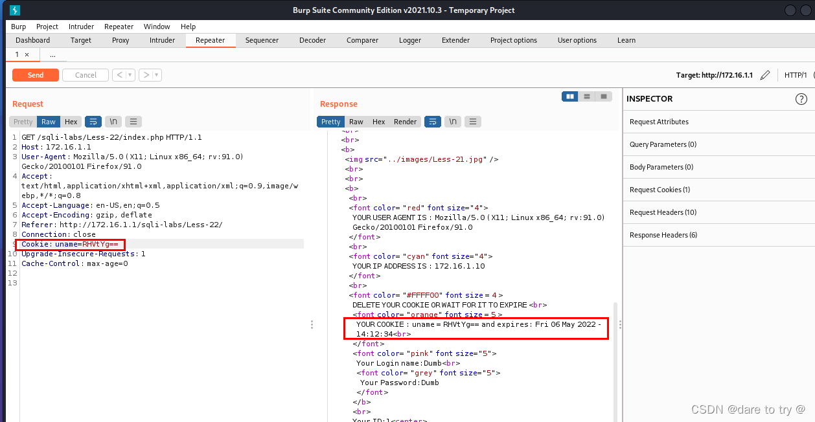Image resolution: width=815 pixels, height=422 pixels.
Task: Click the GET /sqli-labs/Less-22/index.php request line
Action: coord(111,137)
